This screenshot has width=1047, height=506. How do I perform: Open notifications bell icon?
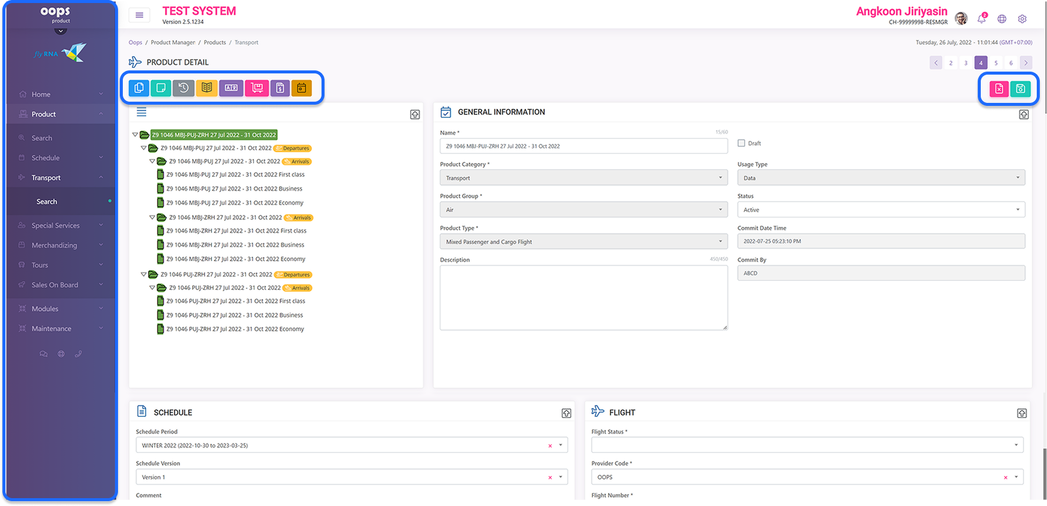981,19
